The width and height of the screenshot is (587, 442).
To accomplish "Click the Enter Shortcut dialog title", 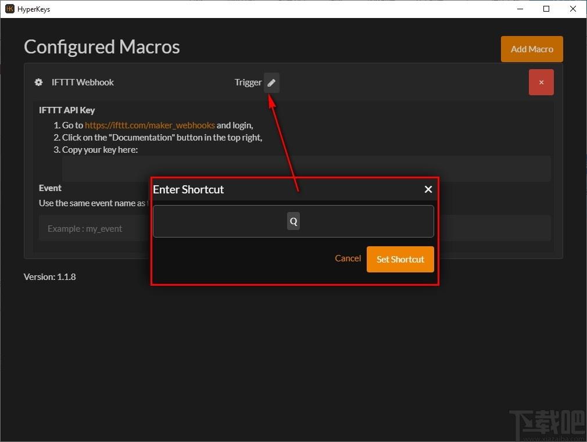I will click(x=188, y=189).
